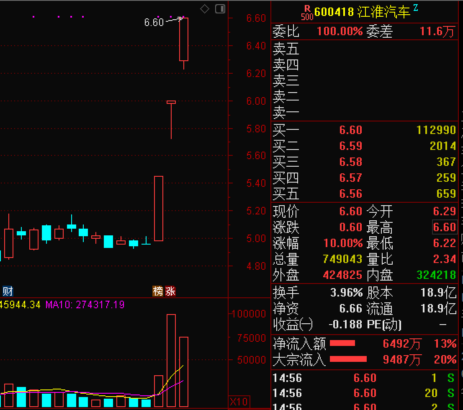Select the 卖一 ask row

[364, 113]
